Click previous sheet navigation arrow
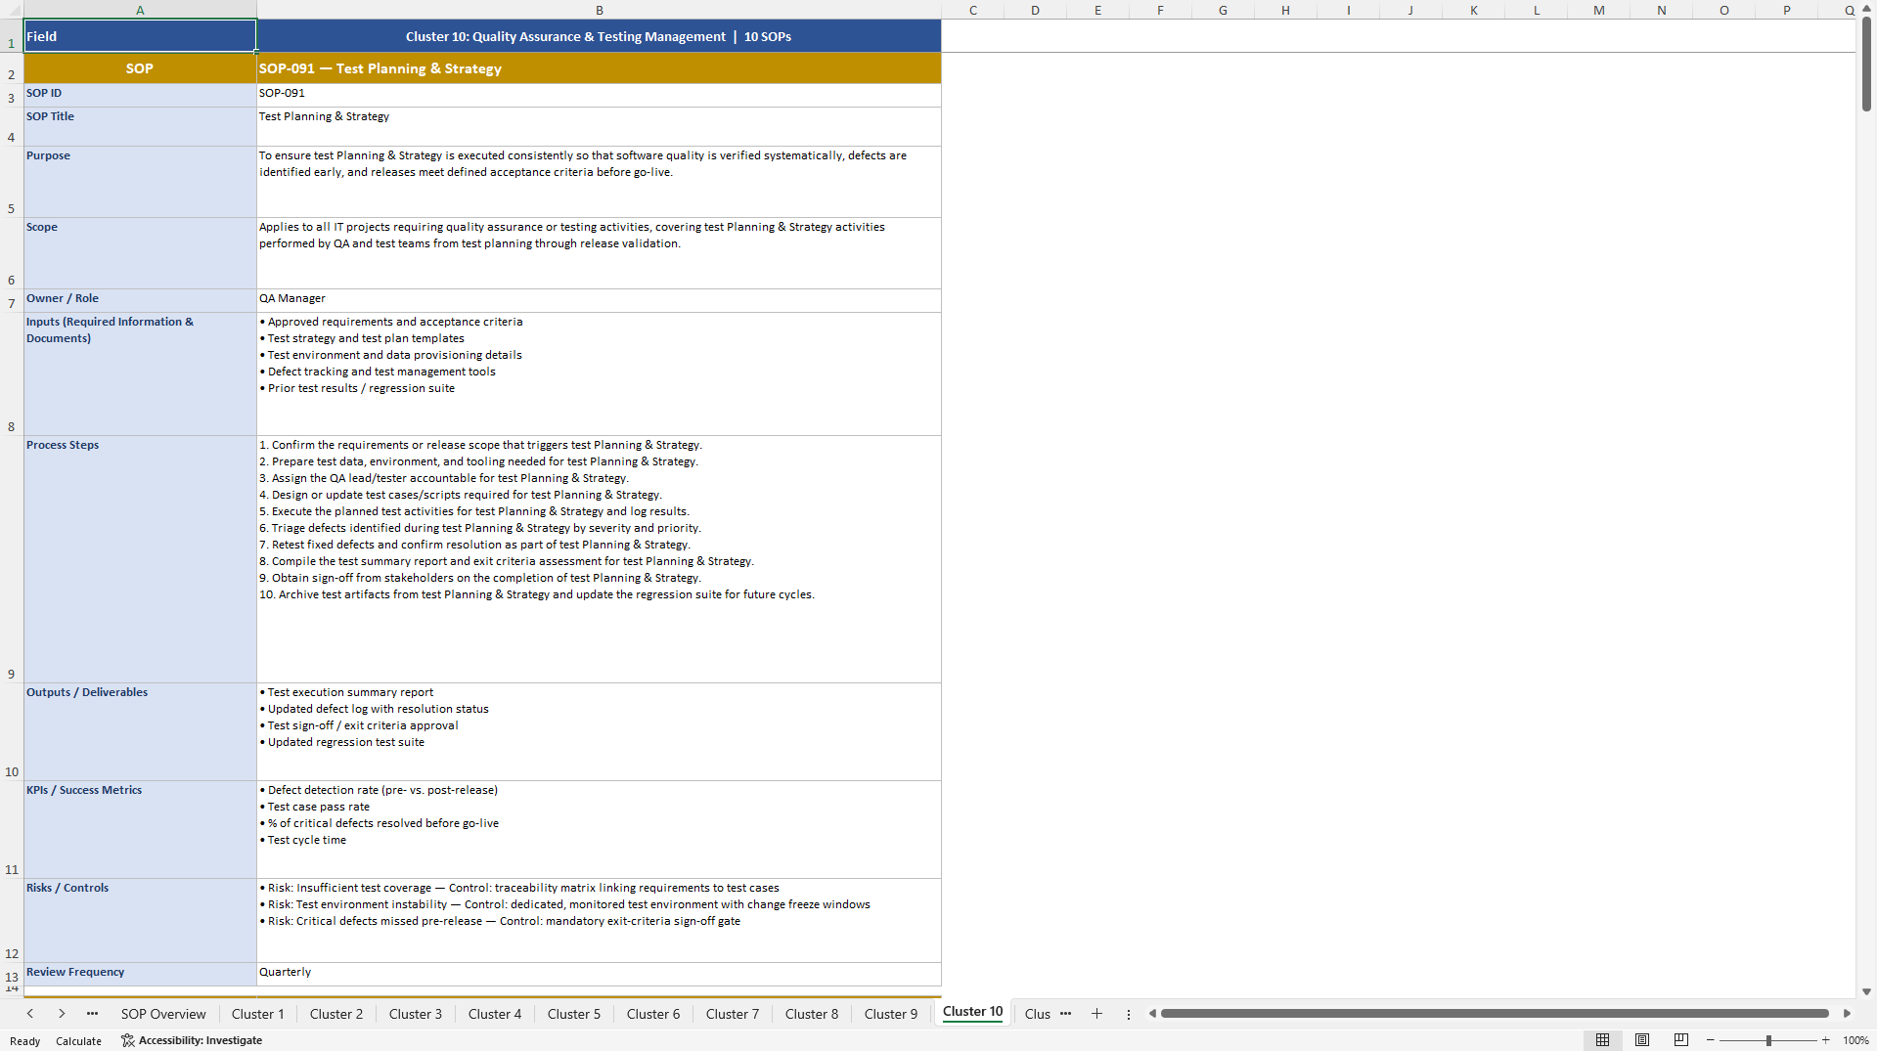The width and height of the screenshot is (1877, 1051). coord(30,1014)
